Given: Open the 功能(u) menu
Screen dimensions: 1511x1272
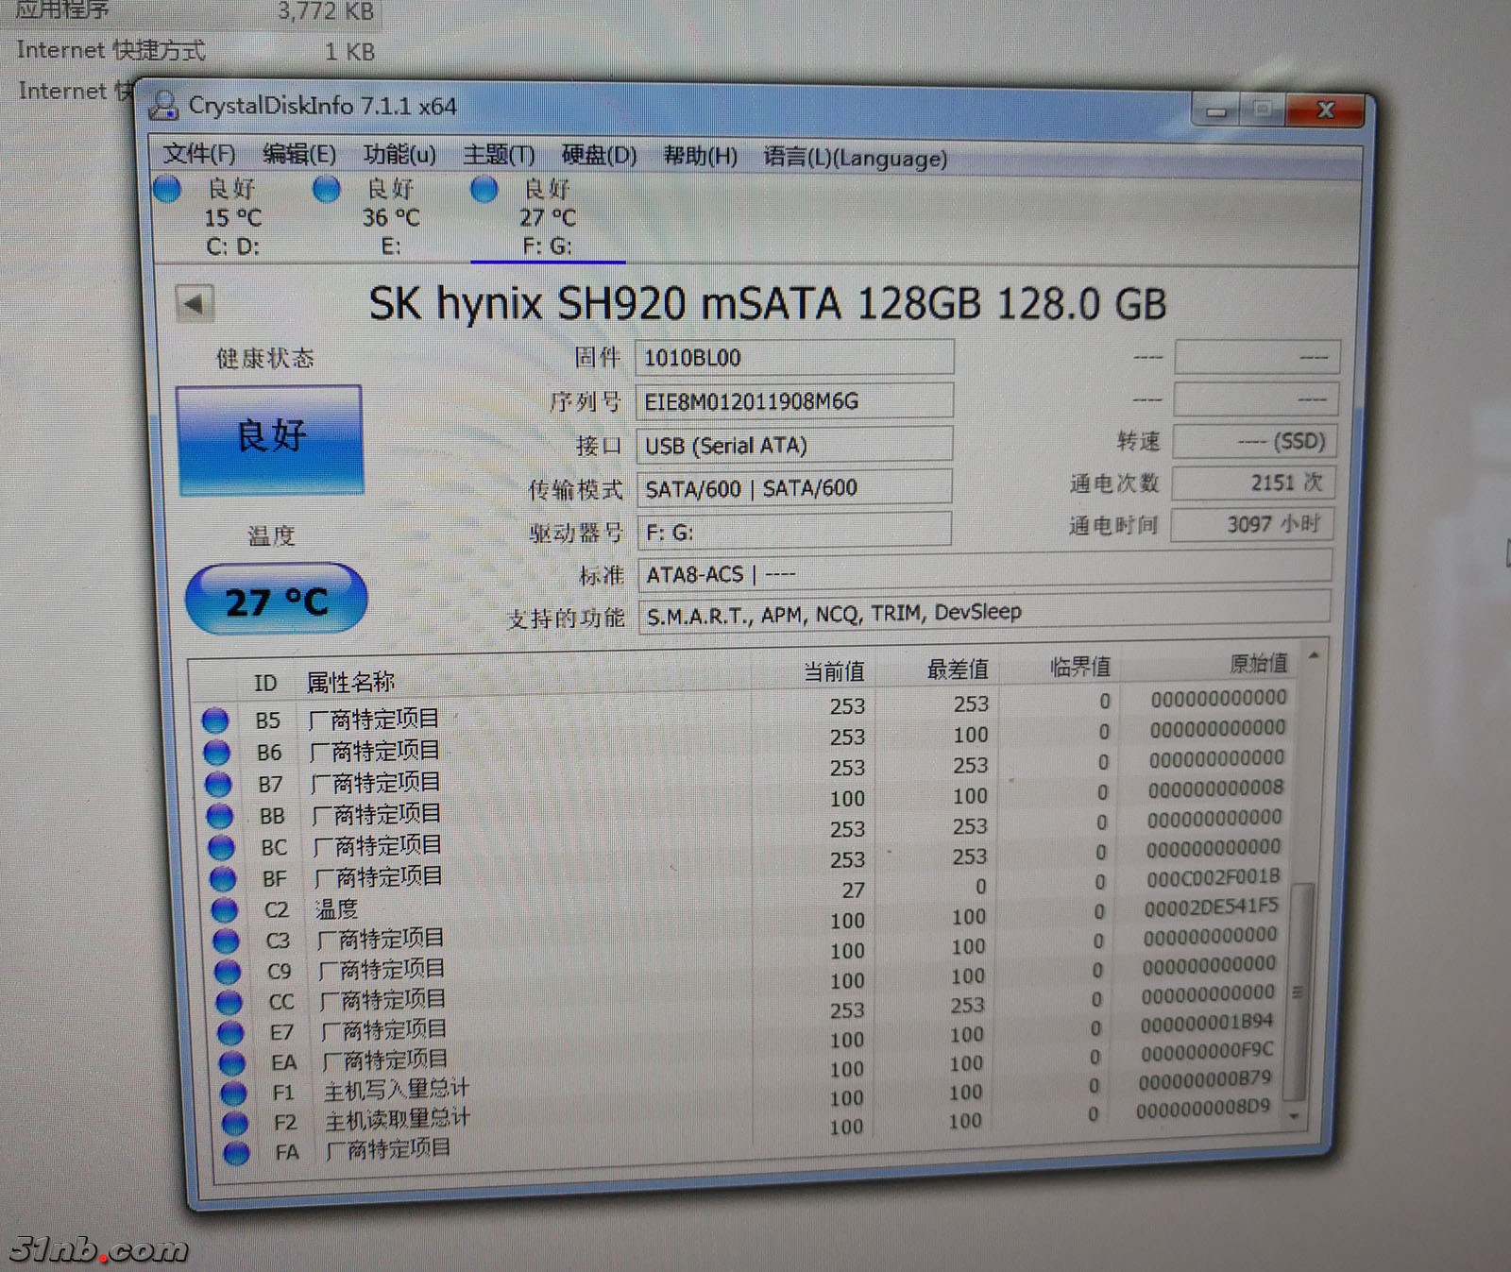Looking at the screenshot, I should pyautogui.click(x=399, y=154).
